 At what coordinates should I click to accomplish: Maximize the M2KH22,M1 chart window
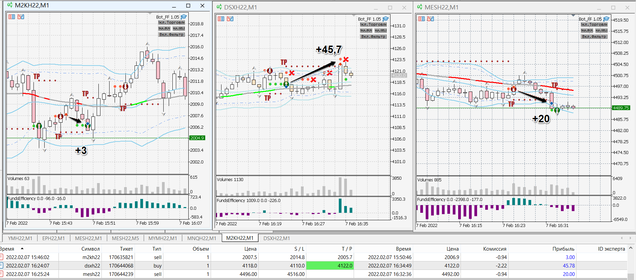188,5
